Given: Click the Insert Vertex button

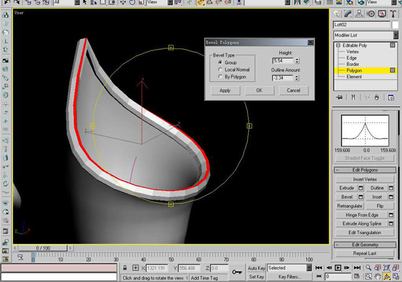Looking at the screenshot, I should click(x=365, y=180).
